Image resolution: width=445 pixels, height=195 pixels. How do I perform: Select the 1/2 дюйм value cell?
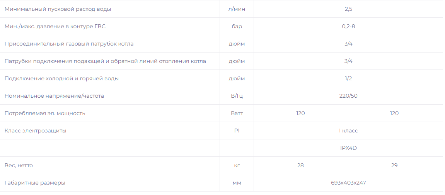pos(348,78)
